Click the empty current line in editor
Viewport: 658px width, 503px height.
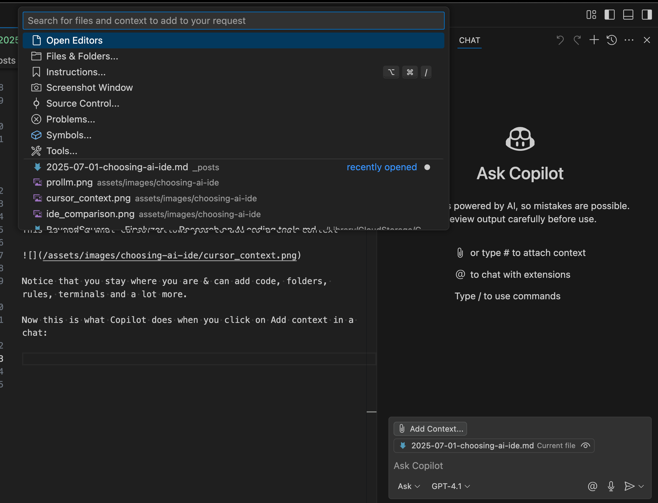(199, 359)
